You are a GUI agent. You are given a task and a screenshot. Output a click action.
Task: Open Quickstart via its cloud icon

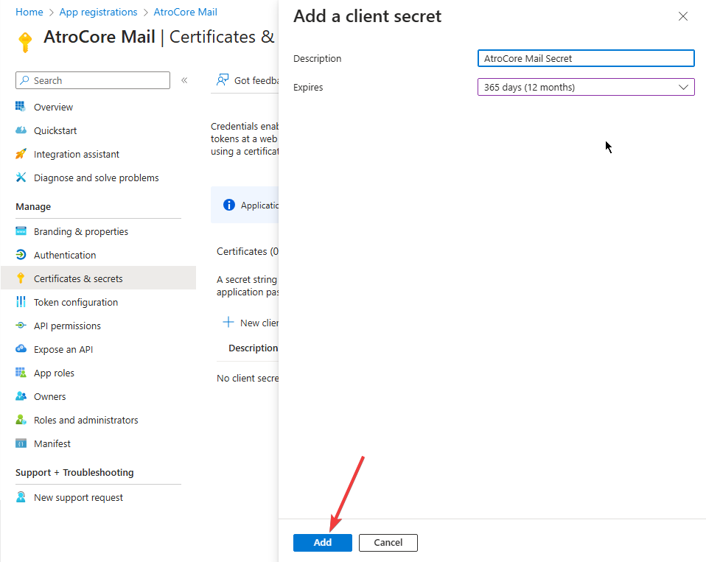[21, 130]
